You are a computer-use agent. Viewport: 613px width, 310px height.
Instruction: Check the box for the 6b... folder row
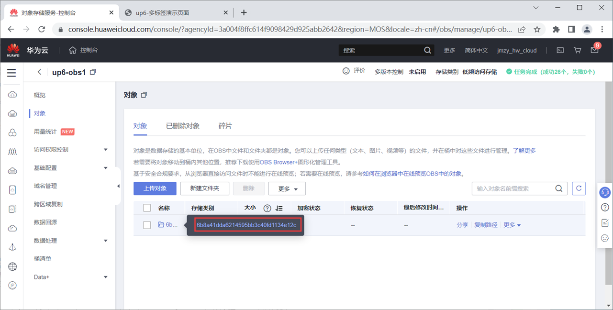pos(147,225)
